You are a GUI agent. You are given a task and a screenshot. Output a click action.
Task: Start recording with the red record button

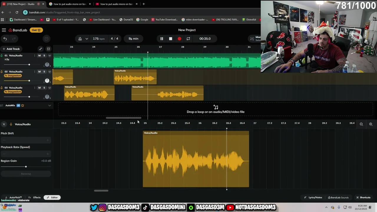[x=179, y=39]
